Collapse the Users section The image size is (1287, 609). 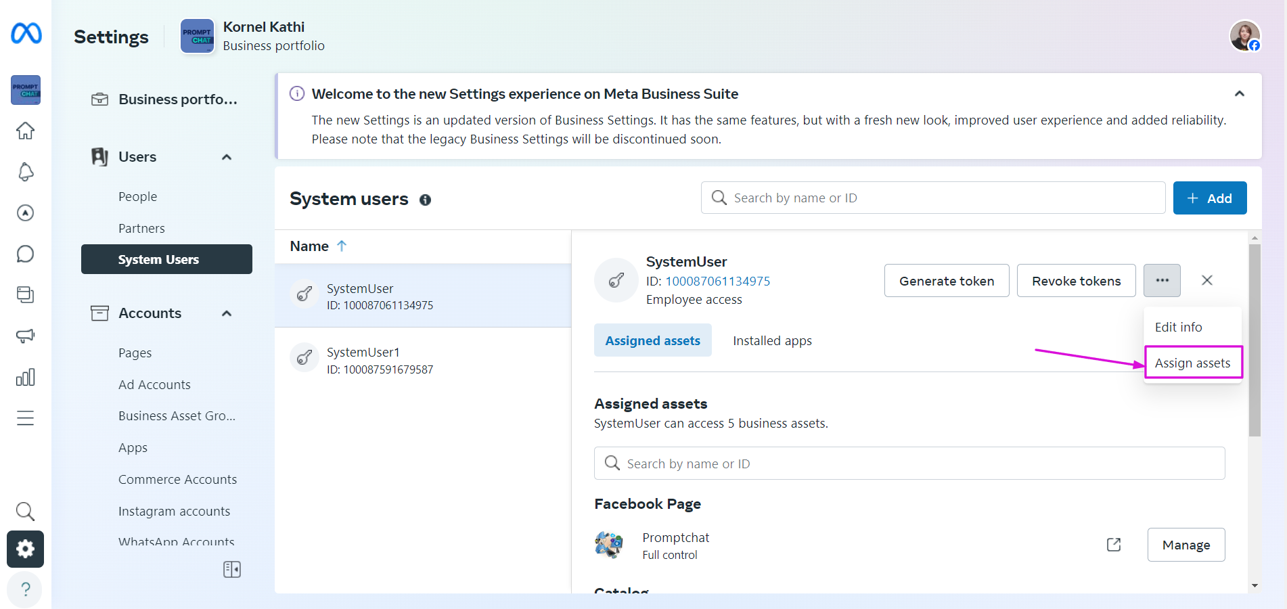coord(227,157)
